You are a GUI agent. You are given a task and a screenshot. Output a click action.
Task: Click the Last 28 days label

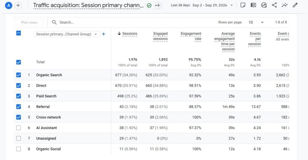tap(180, 5)
